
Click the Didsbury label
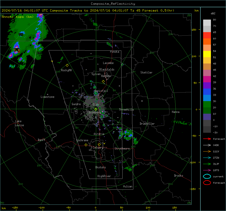tap(95, 112)
